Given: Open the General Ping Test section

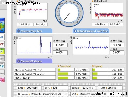Looking at the screenshot, I should click(x=34, y=31).
